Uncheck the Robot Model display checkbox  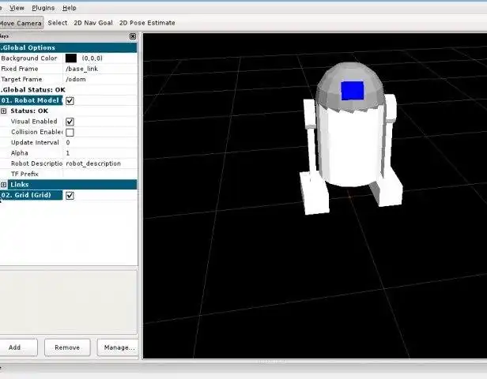(x=70, y=101)
